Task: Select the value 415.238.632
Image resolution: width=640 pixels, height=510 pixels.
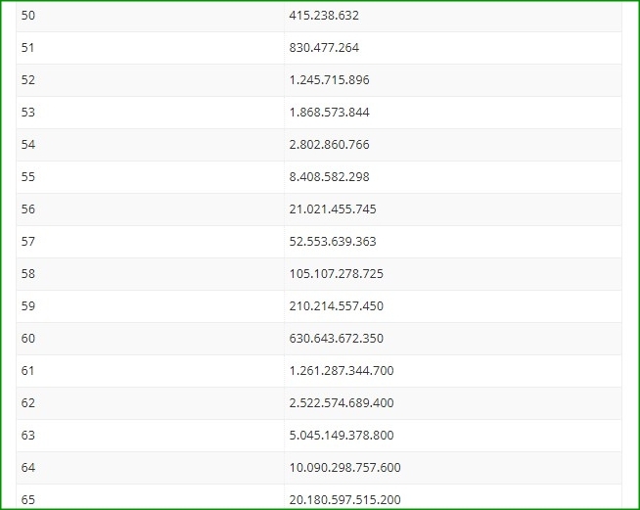Action: pos(324,16)
